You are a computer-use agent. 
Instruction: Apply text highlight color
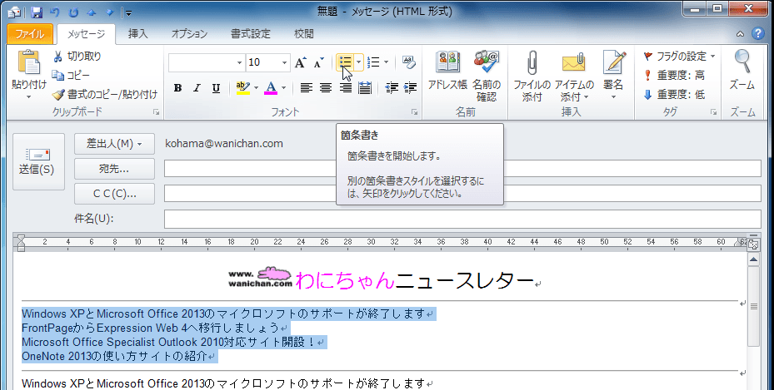coord(242,88)
